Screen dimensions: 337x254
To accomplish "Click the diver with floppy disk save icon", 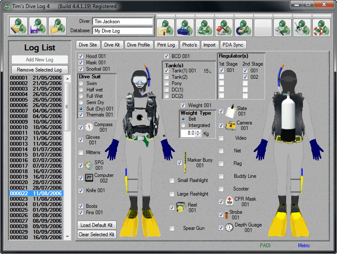I will click(x=38, y=26).
